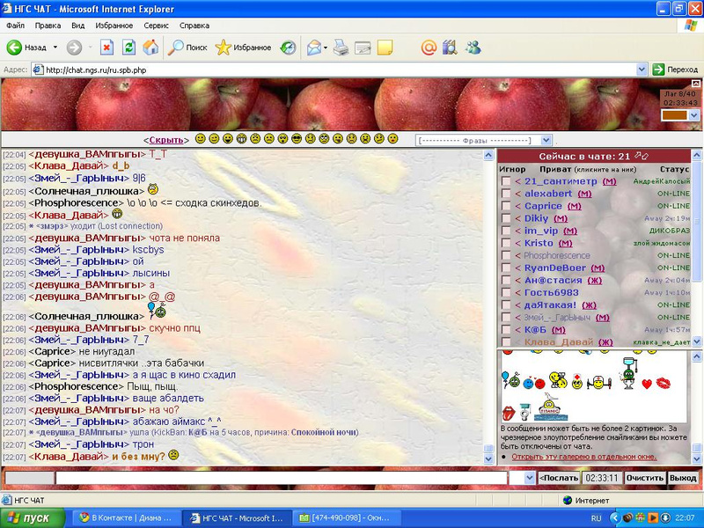Expand the Фразы phrases dropdown
The height and width of the screenshot is (528, 704).
546,140
